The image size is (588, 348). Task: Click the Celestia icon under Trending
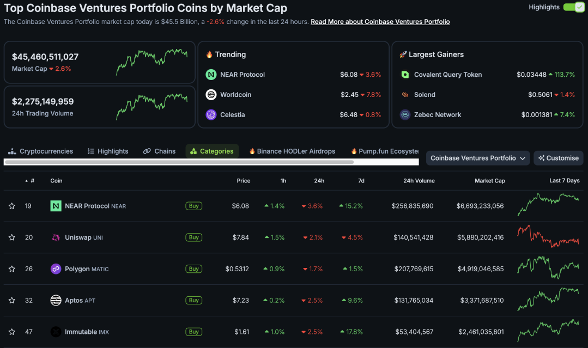211,114
